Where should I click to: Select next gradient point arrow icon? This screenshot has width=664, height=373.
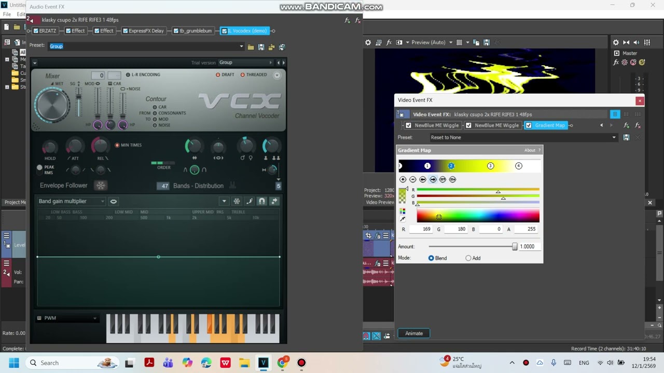click(x=433, y=179)
